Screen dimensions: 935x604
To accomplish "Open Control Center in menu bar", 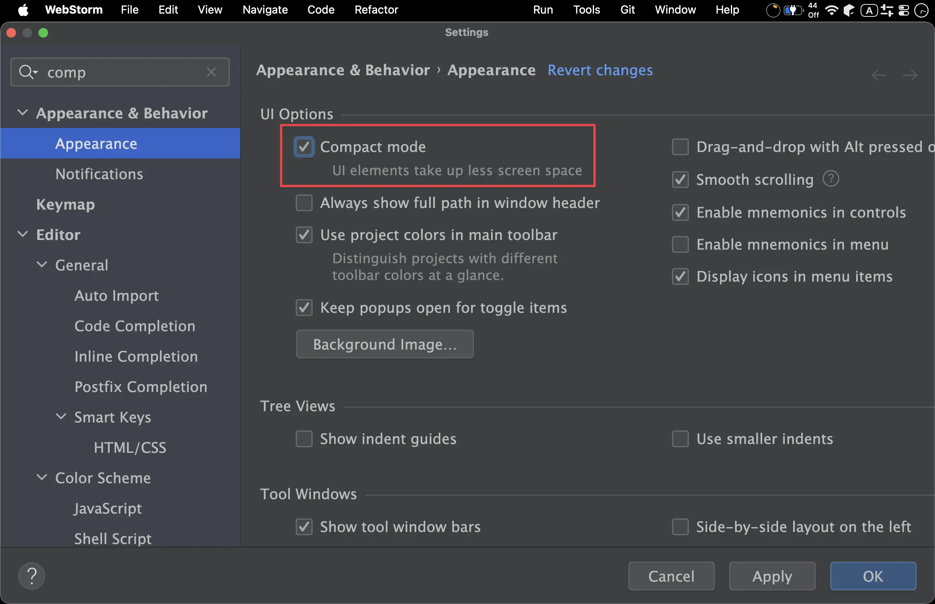I will coord(904,10).
